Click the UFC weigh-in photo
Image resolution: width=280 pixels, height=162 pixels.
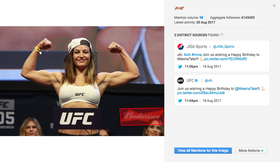click(82, 81)
